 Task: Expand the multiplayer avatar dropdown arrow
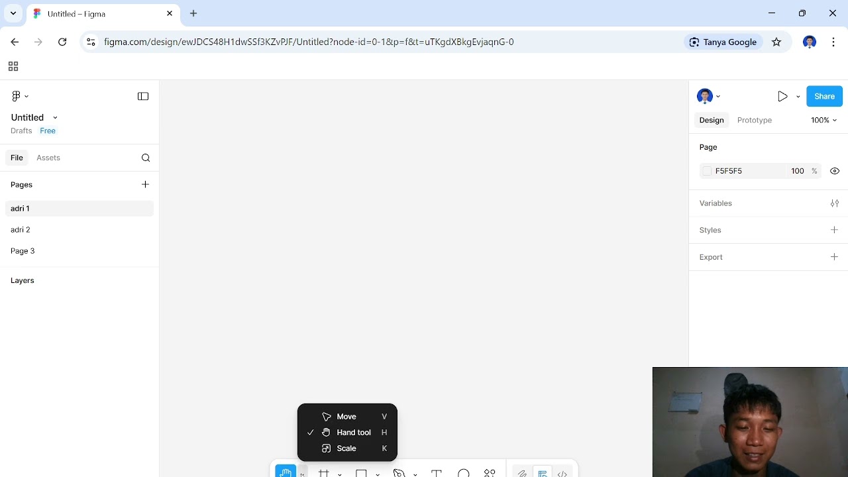point(718,97)
